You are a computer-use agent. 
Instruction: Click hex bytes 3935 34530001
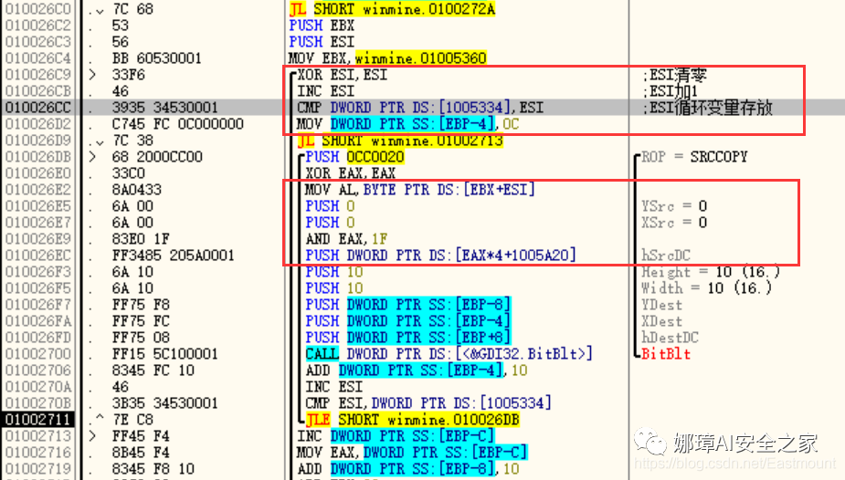coord(164,108)
